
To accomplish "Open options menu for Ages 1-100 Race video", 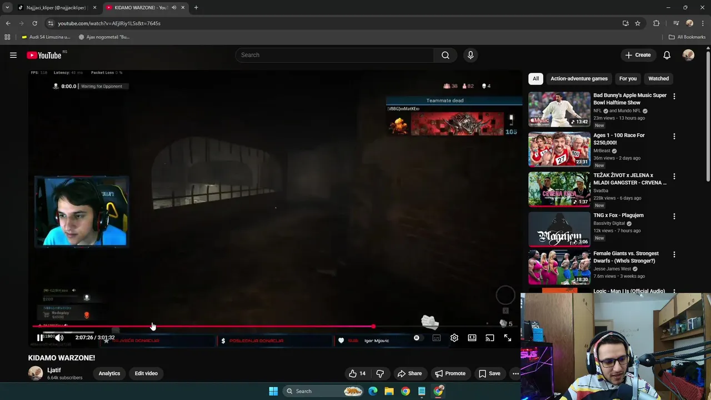I will tap(674, 136).
